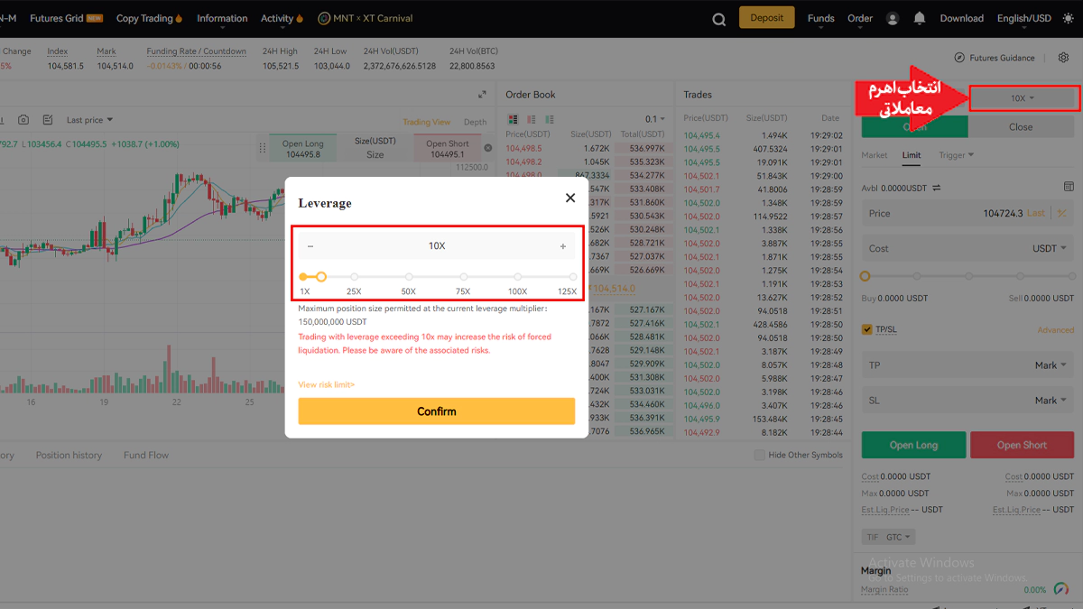Open the Fund Flow tab
The image size is (1083, 609).
pyautogui.click(x=146, y=455)
